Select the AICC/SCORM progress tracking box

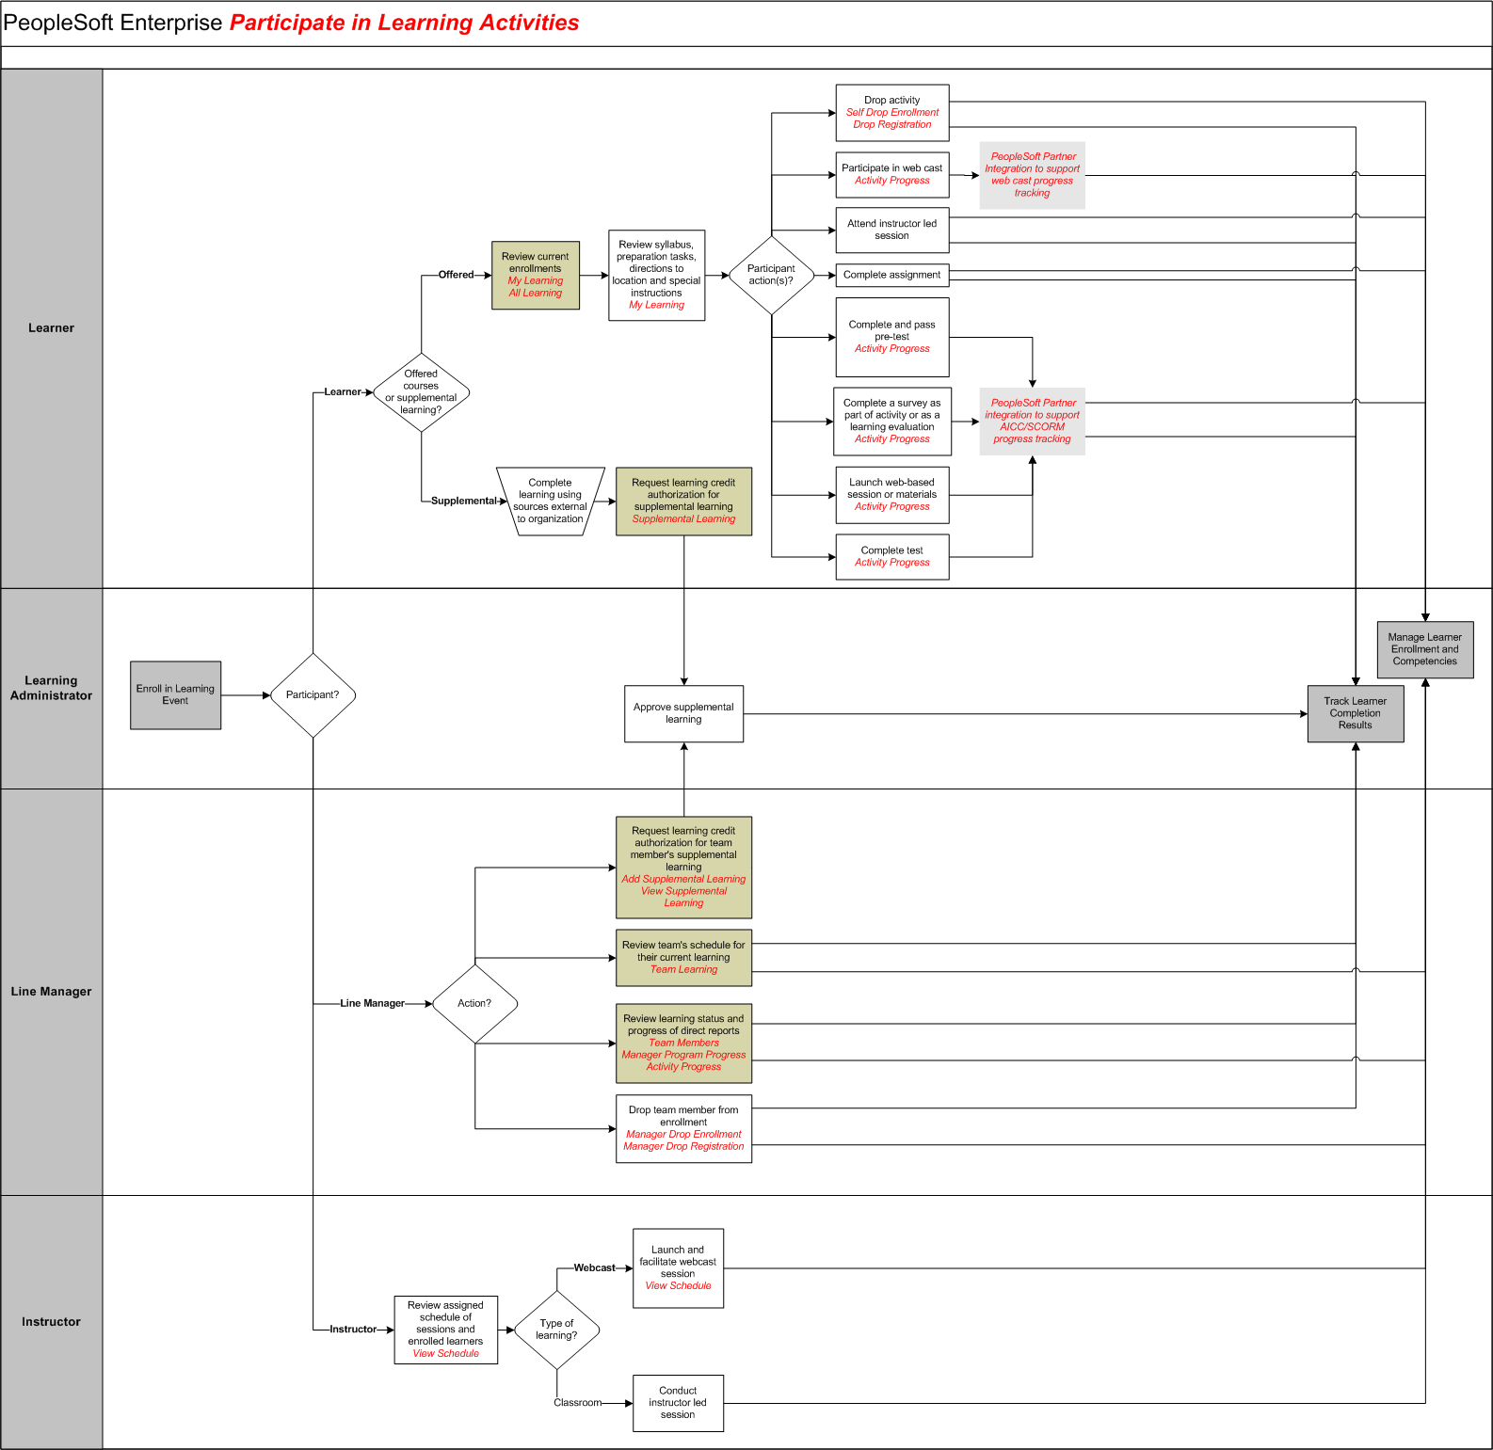click(x=1033, y=422)
